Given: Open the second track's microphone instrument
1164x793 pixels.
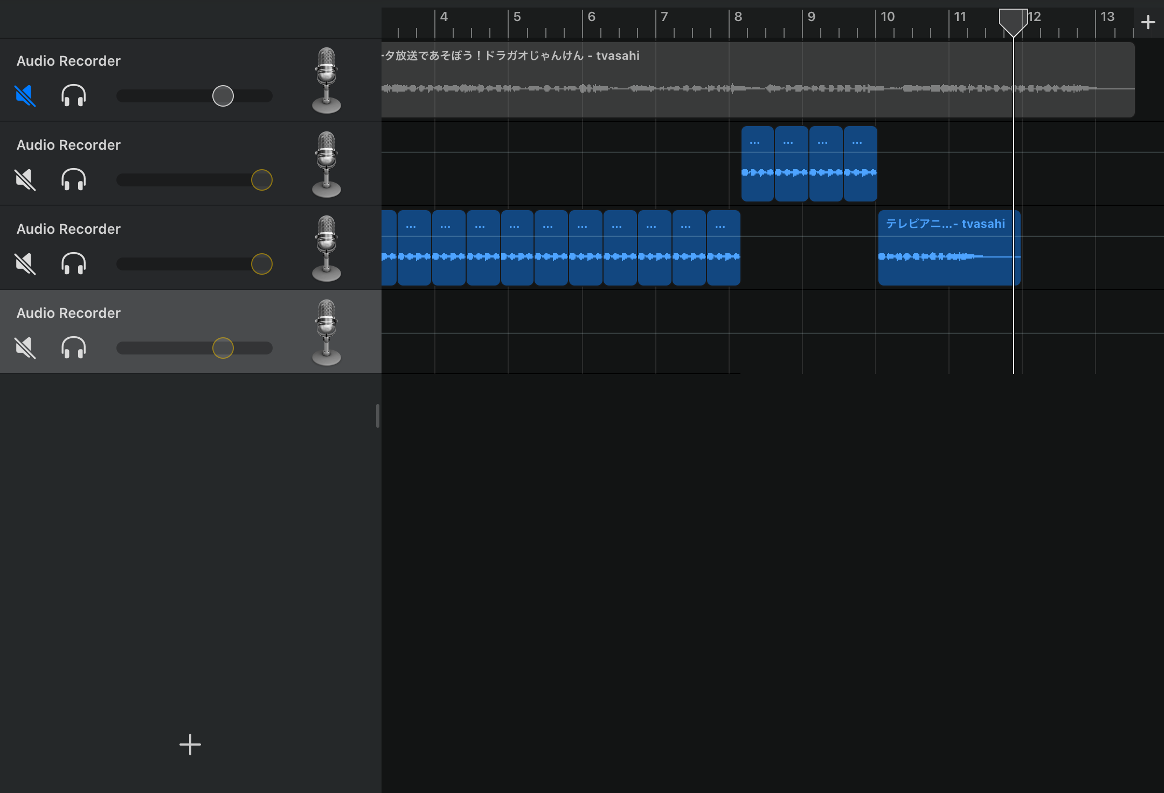Looking at the screenshot, I should [x=326, y=164].
